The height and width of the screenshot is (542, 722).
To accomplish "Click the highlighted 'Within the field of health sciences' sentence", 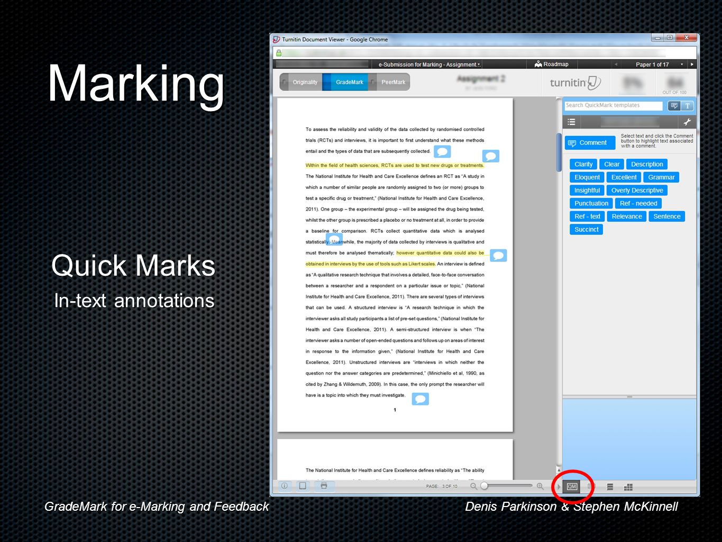I will [x=395, y=165].
